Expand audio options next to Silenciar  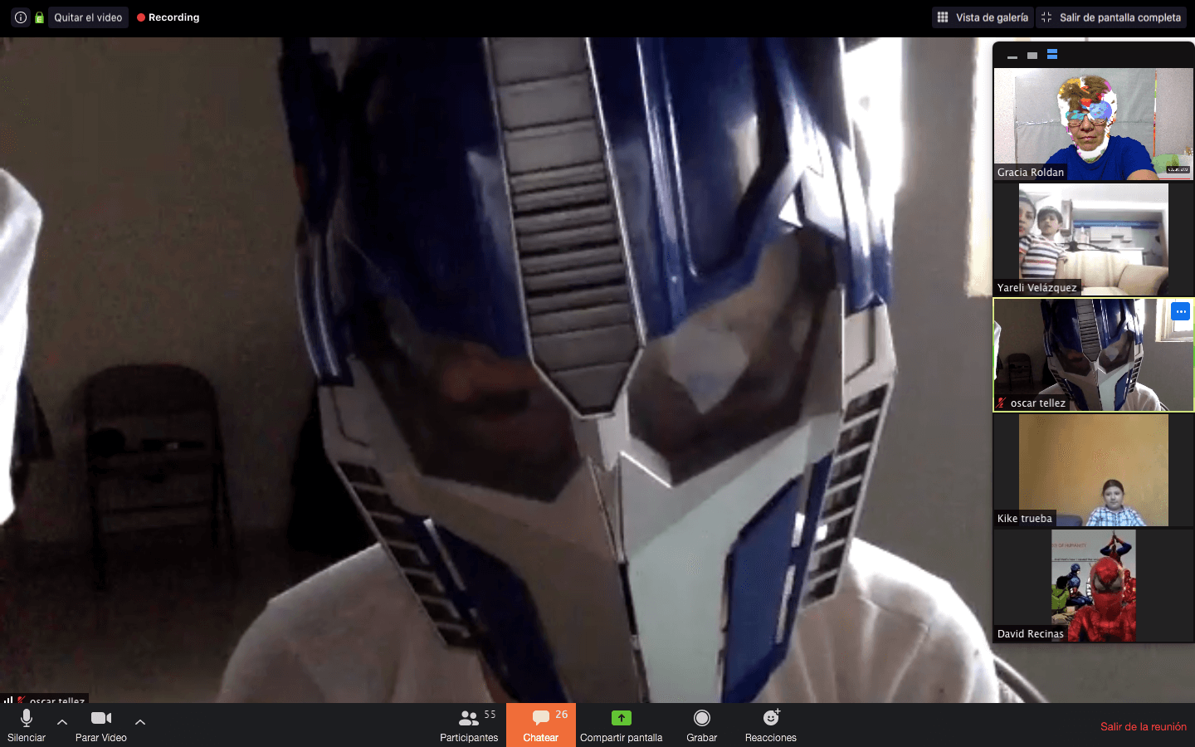62,722
